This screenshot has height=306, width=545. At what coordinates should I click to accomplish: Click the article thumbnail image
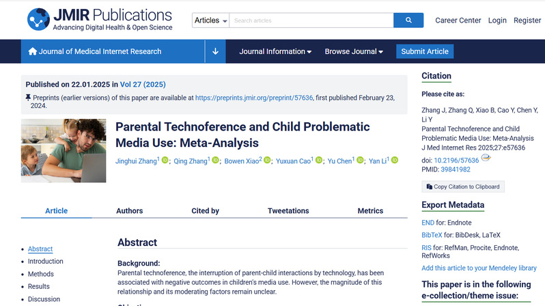64,151
